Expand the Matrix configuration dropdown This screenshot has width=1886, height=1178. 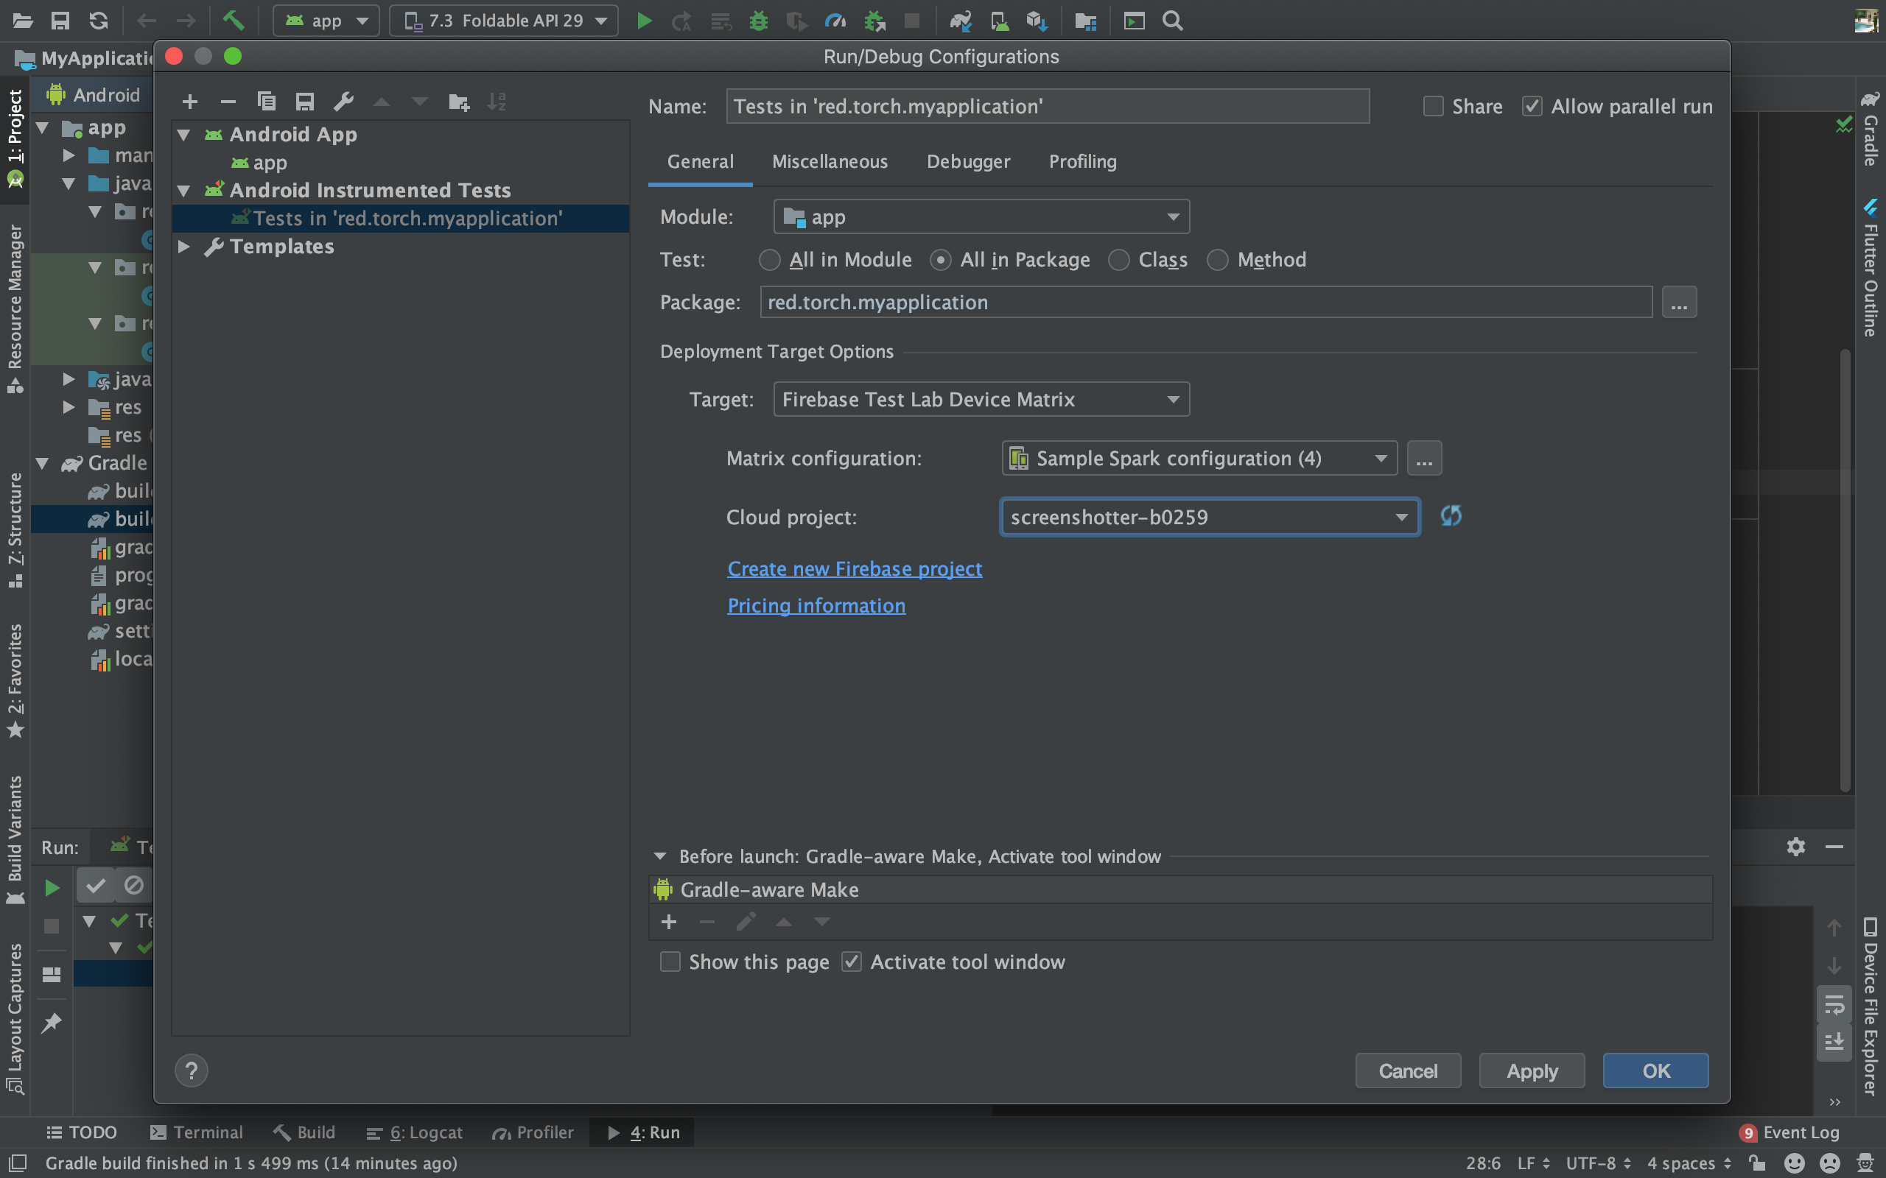(1380, 457)
